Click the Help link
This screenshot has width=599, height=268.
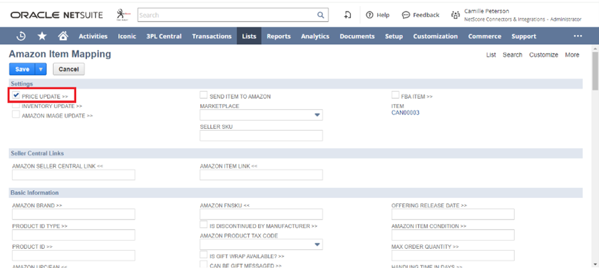point(383,15)
